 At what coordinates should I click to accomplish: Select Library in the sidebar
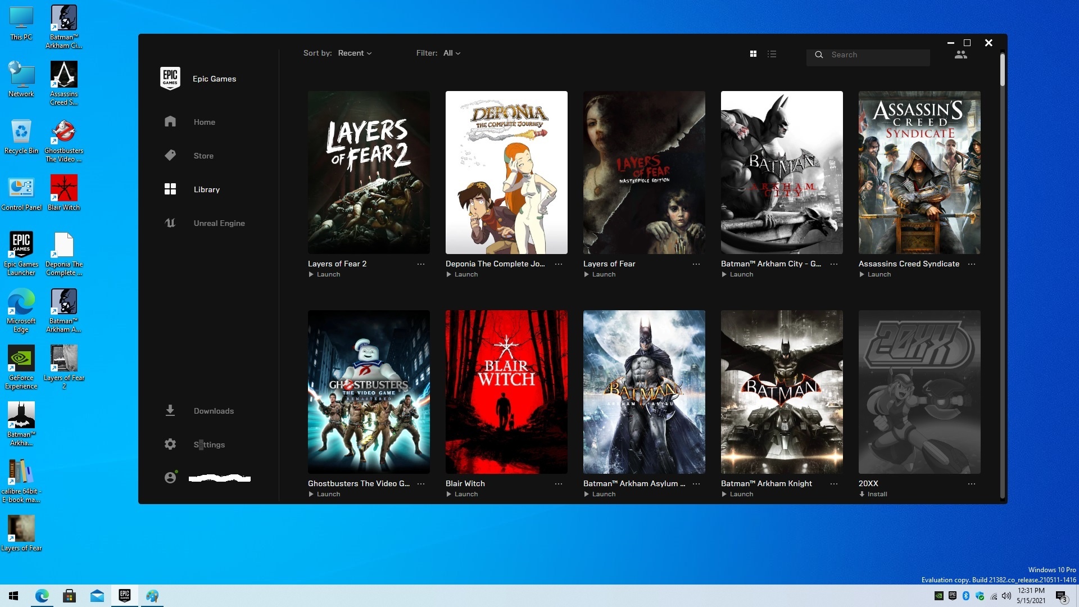pyautogui.click(x=206, y=189)
